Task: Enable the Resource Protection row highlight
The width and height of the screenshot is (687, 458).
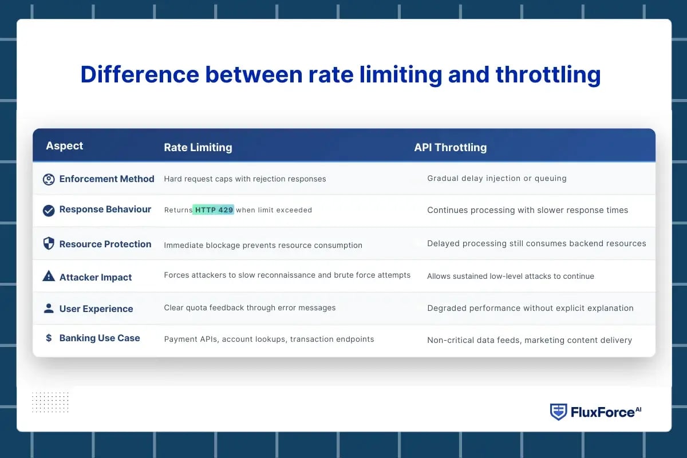Action: [343, 244]
